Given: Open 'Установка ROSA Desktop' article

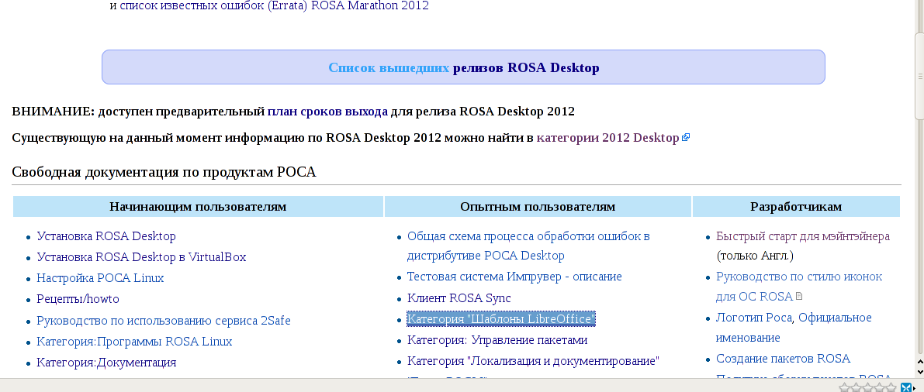Looking at the screenshot, I should pos(106,236).
